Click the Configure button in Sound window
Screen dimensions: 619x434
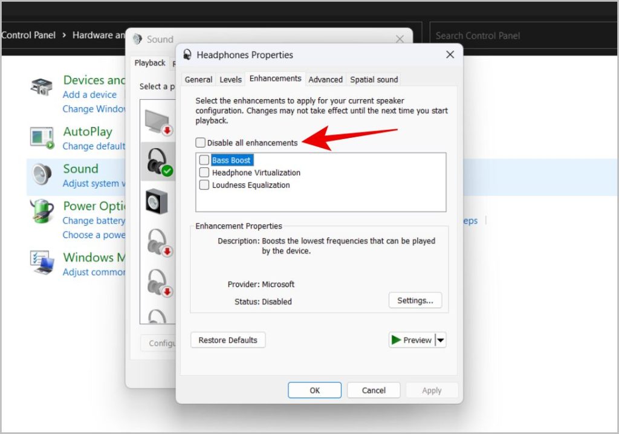pyautogui.click(x=158, y=343)
